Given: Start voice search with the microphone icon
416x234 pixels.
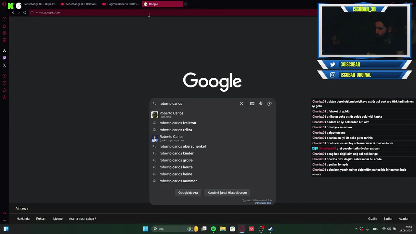Looking at the screenshot, I should pos(261,103).
